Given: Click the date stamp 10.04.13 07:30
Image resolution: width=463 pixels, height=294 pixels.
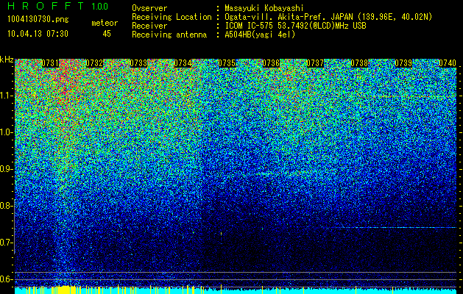Looking at the screenshot, I should (38, 34).
